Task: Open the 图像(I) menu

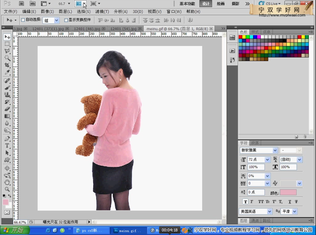Action: [47, 12]
